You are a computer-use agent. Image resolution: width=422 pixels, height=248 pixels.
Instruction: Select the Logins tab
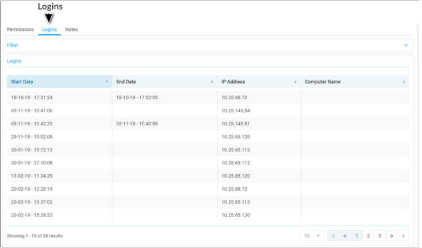tap(49, 30)
